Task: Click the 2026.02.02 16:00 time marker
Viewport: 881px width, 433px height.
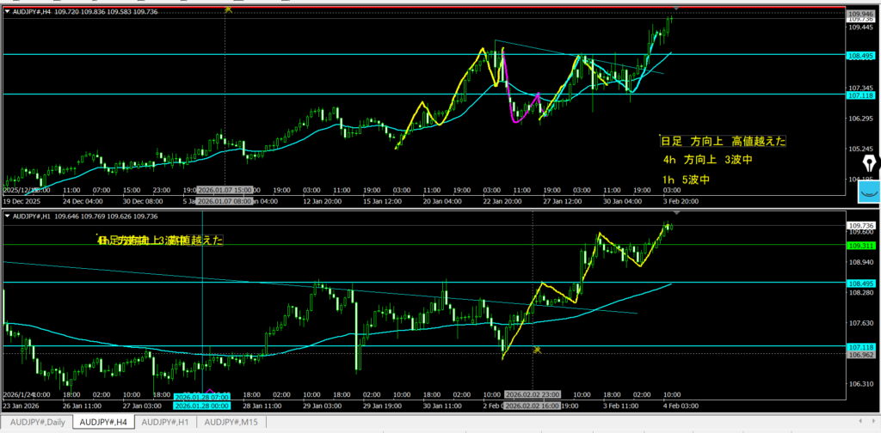Action: pyautogui.click(x=533, y=406)
